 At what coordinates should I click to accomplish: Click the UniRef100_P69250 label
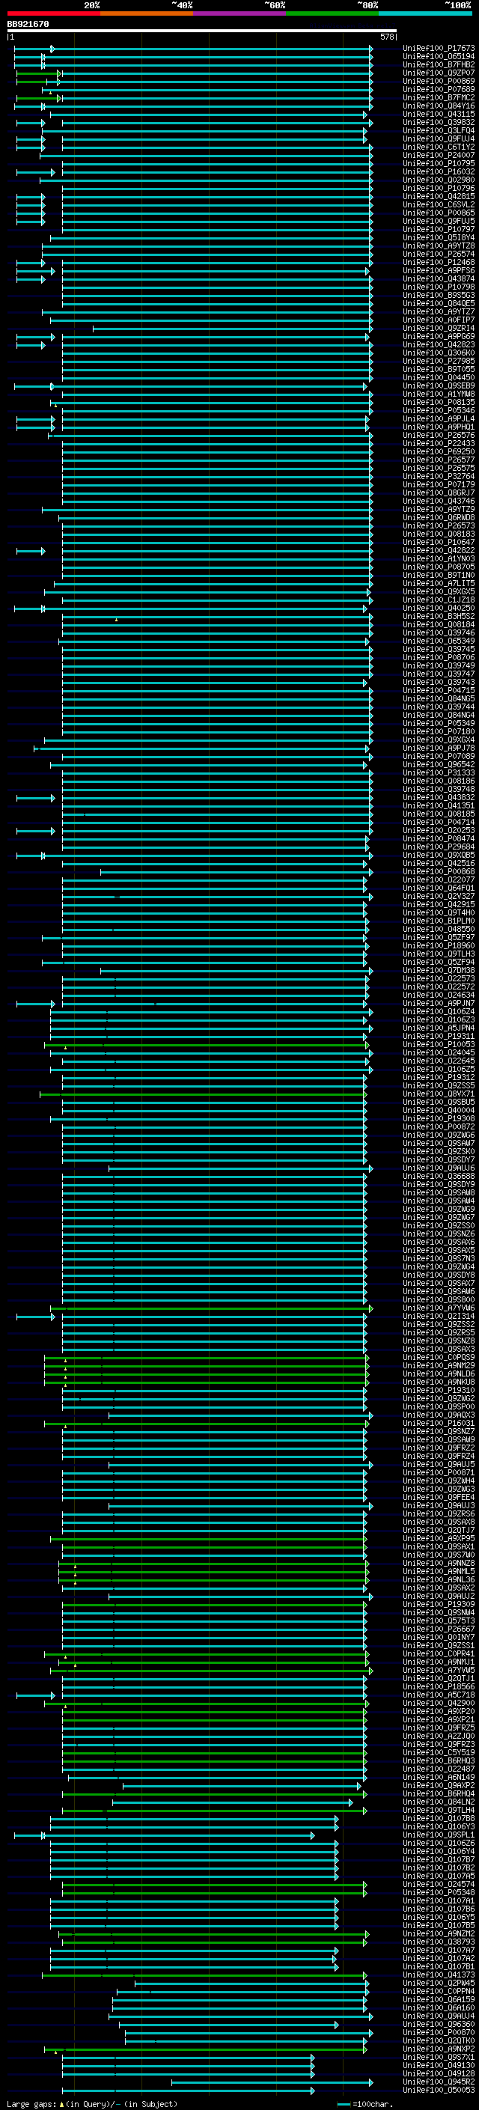pyautogui.click(x=438, y=451)
